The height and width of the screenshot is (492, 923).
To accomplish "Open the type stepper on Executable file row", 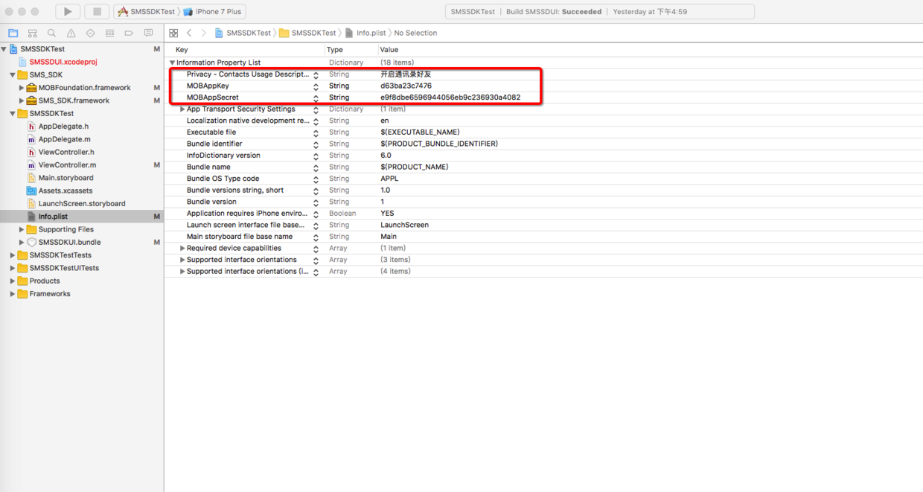I will click(316, 132).
